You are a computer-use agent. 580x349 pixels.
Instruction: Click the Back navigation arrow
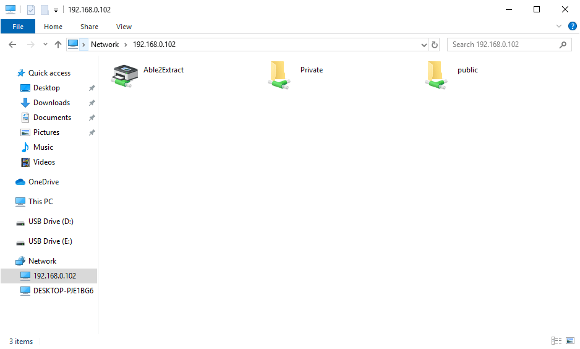[x=12, y=45]
